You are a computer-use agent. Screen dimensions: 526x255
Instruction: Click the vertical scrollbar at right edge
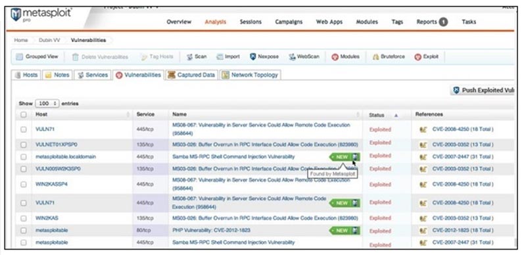pos(515,243)
